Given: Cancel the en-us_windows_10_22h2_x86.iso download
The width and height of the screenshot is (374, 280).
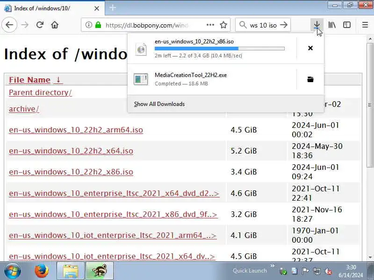Looking at the screenshot, I should pyautogui.click(x=310, y=48).
